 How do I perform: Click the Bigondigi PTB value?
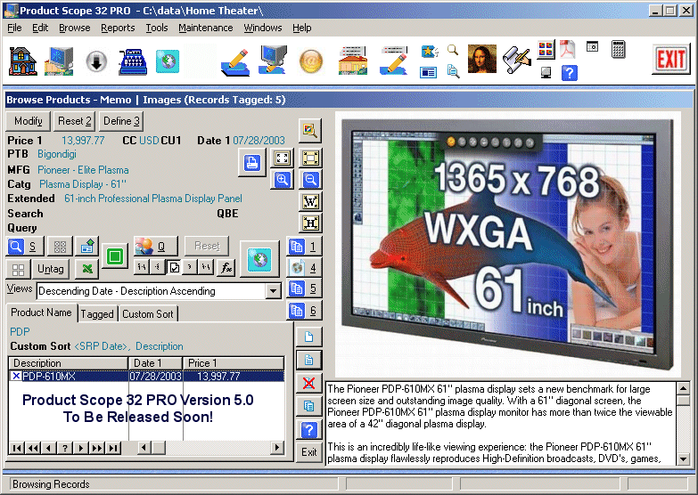[x=57, y=154]
